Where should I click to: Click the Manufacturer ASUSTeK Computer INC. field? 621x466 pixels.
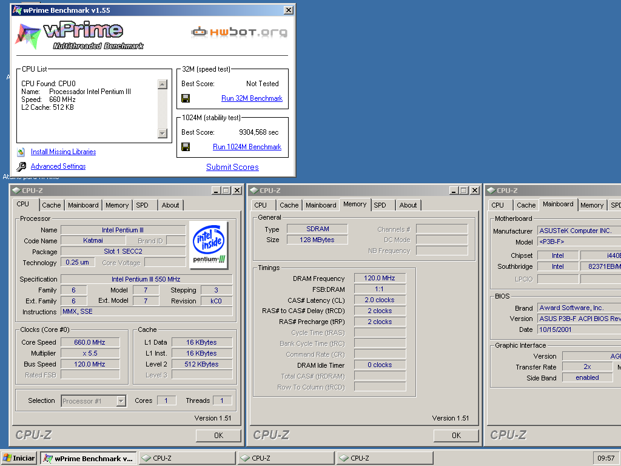579,231
